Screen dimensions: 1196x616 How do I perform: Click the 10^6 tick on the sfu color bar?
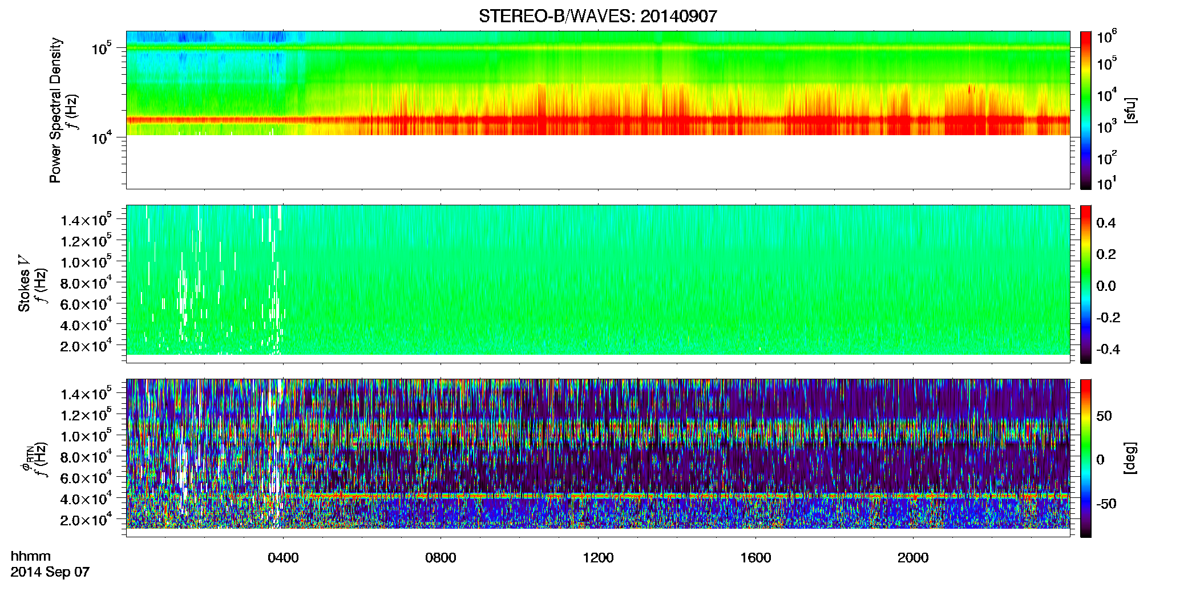point(1107,37)
